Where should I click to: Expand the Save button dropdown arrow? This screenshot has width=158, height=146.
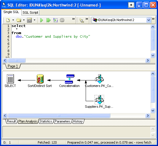click(34, 20)
